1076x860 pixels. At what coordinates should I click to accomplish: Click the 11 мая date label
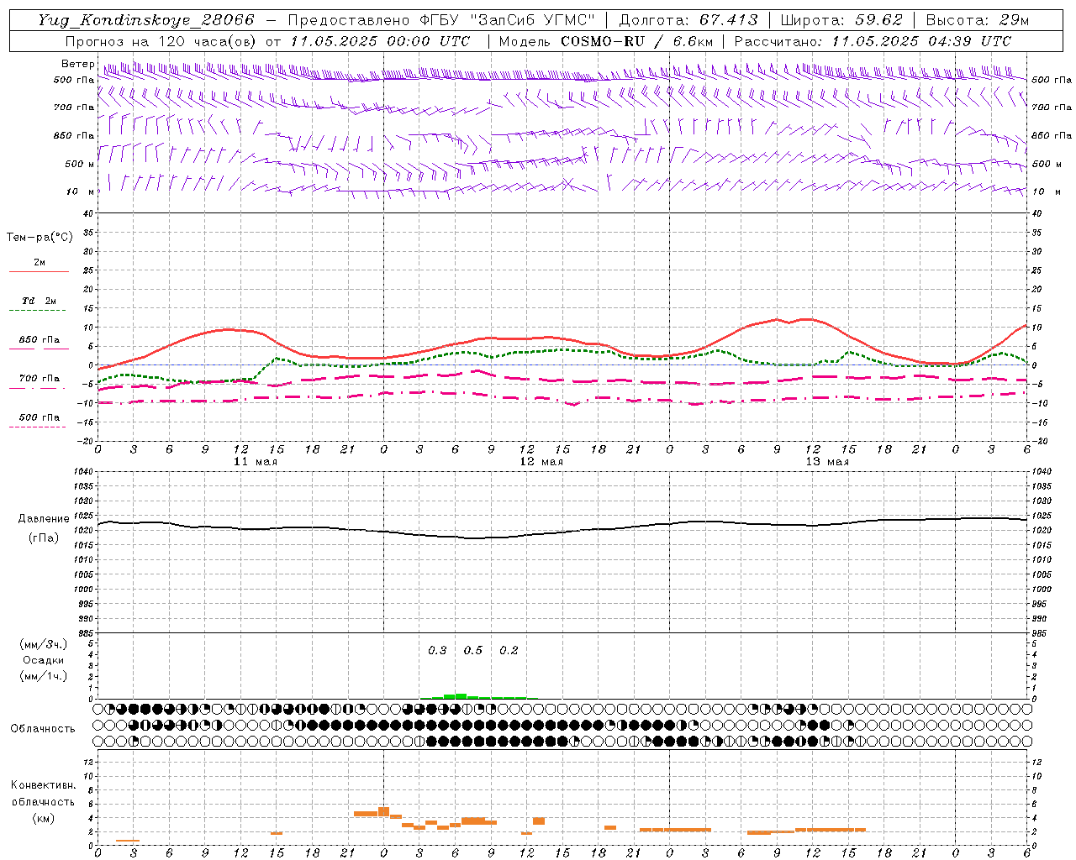point(256,462)
